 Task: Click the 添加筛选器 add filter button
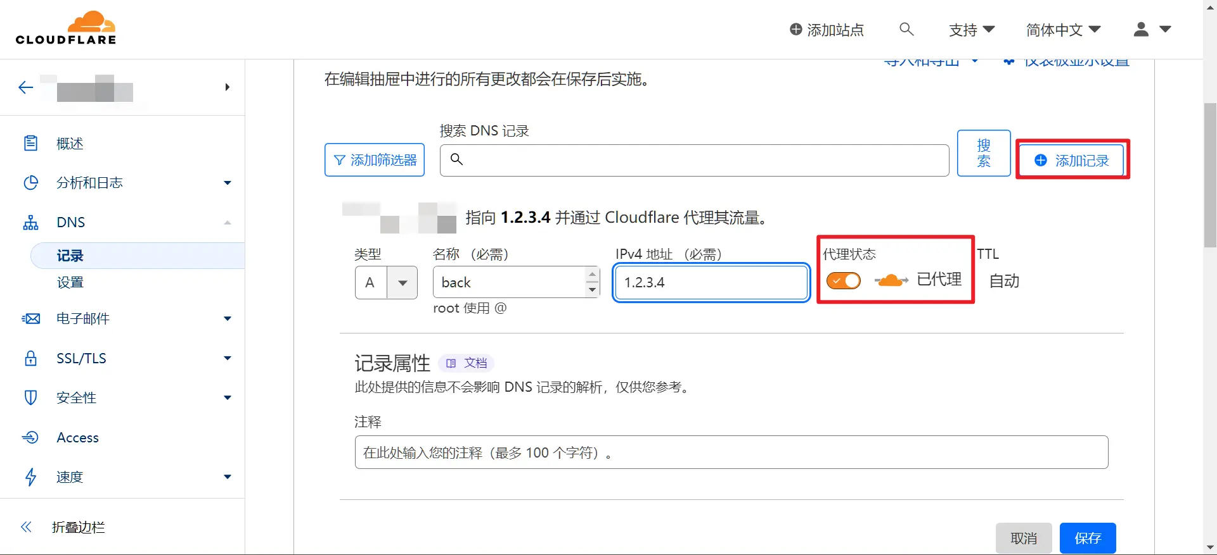coord(375,159)
